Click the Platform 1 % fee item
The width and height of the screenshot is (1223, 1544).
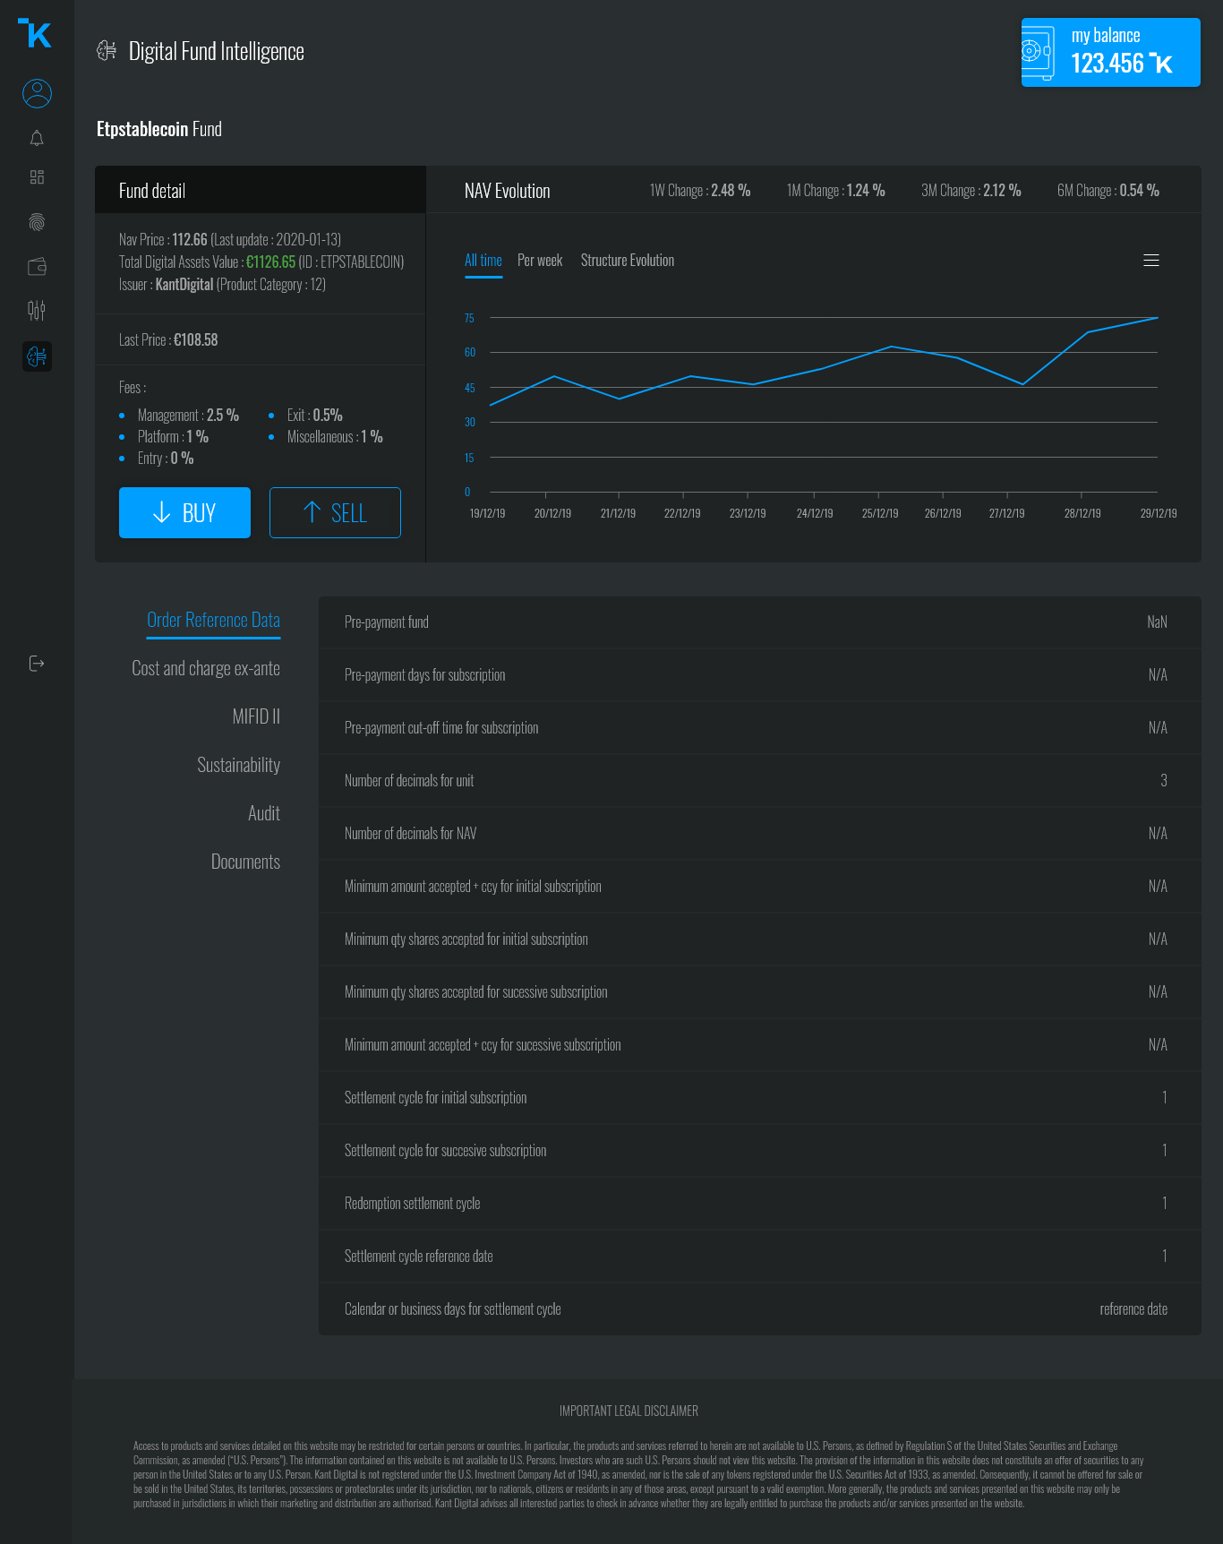(x=173, y=437)
